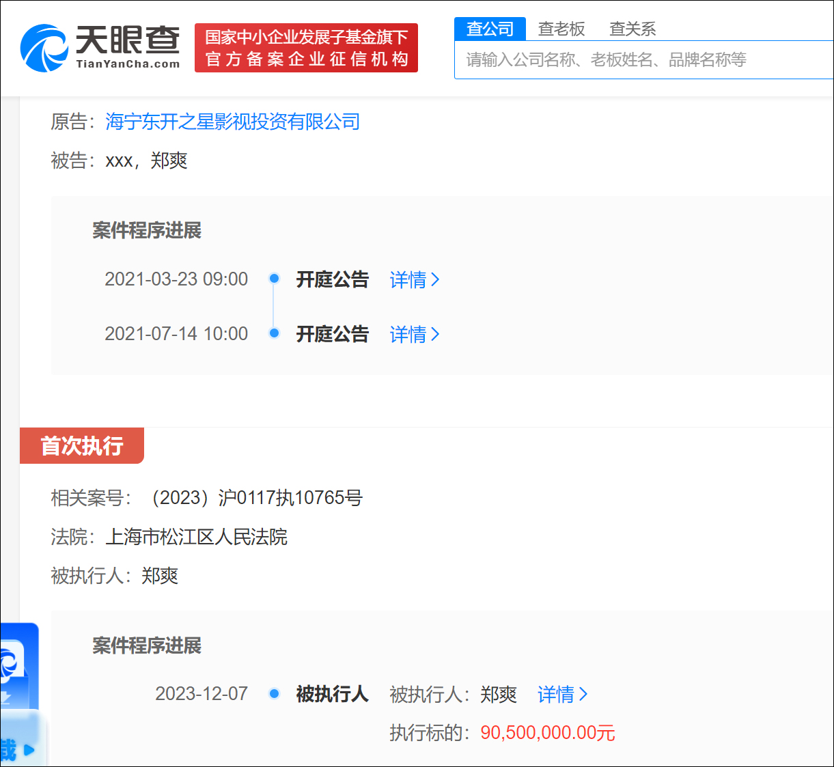Expand 详情 for 2021-07-14 开庭公告

(414, 334)
